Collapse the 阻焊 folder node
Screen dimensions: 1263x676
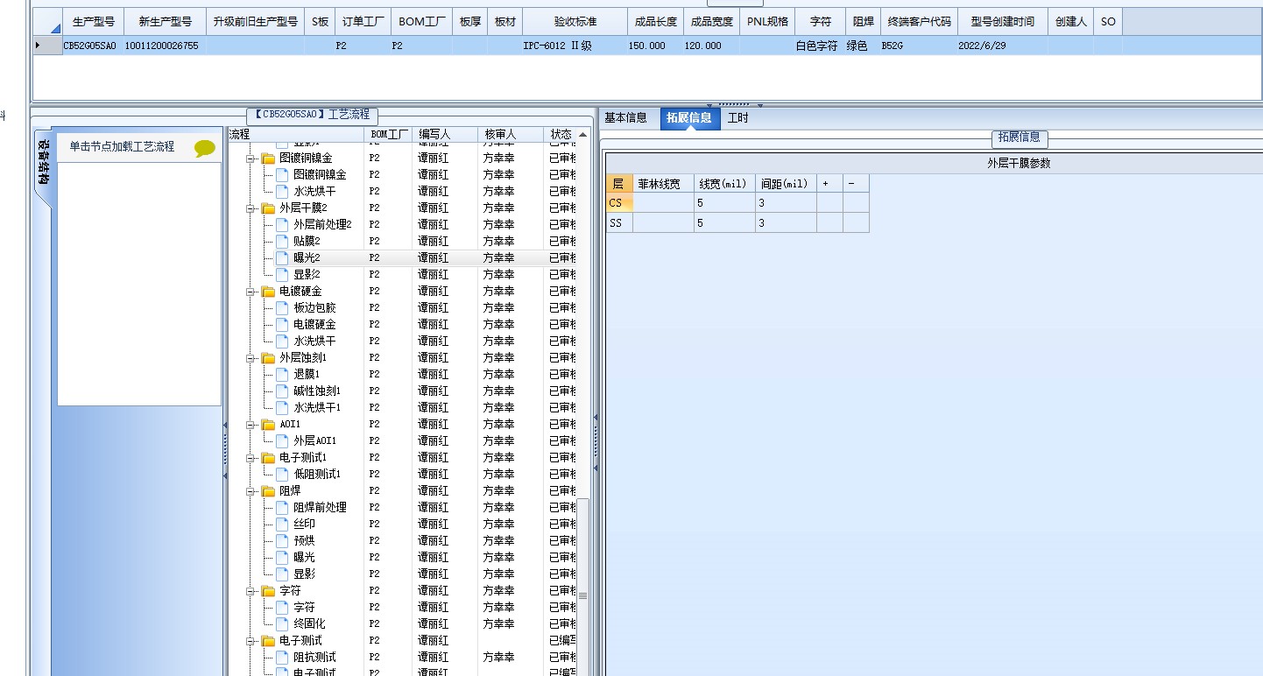[250, 491]
